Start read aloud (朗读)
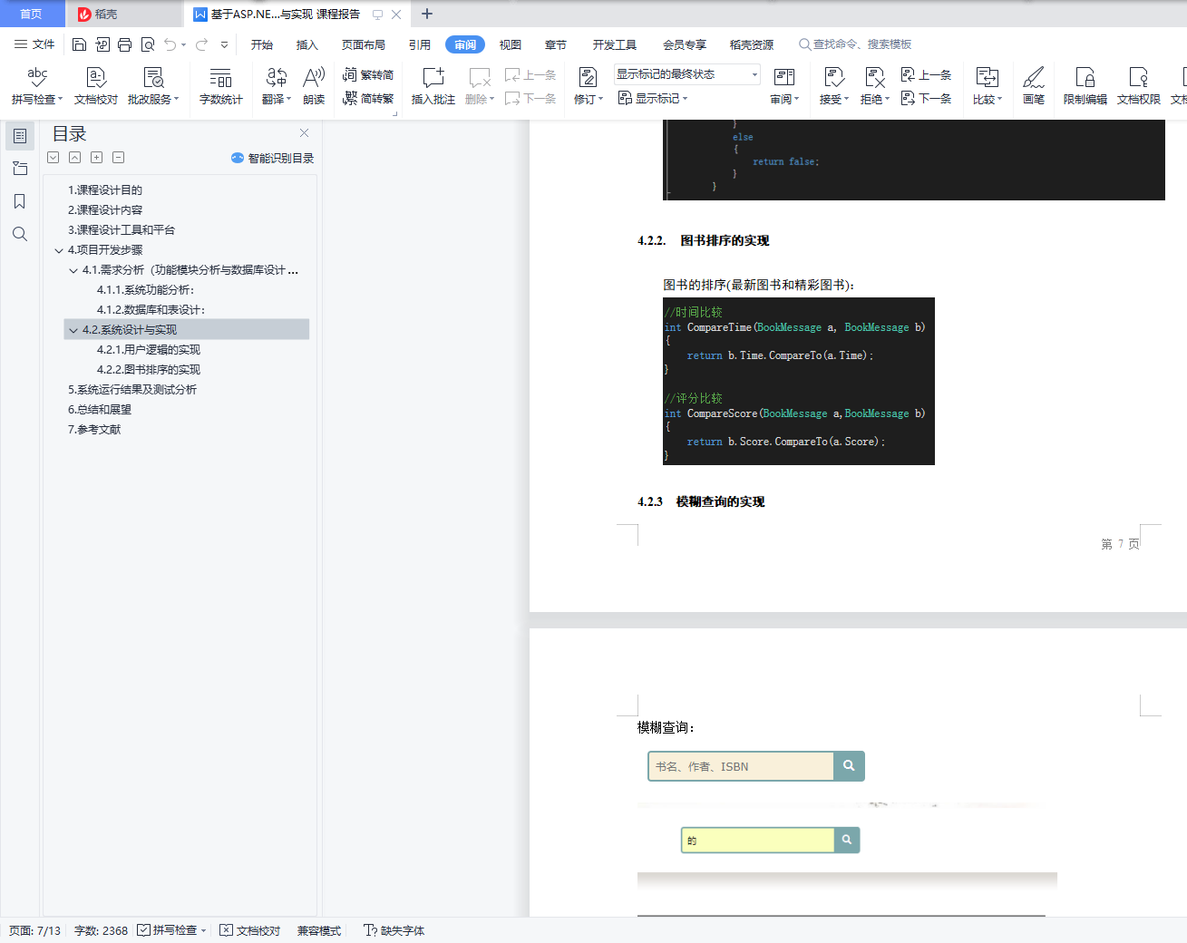Viewport: 1187px width, 943px height. pos(314,86)
